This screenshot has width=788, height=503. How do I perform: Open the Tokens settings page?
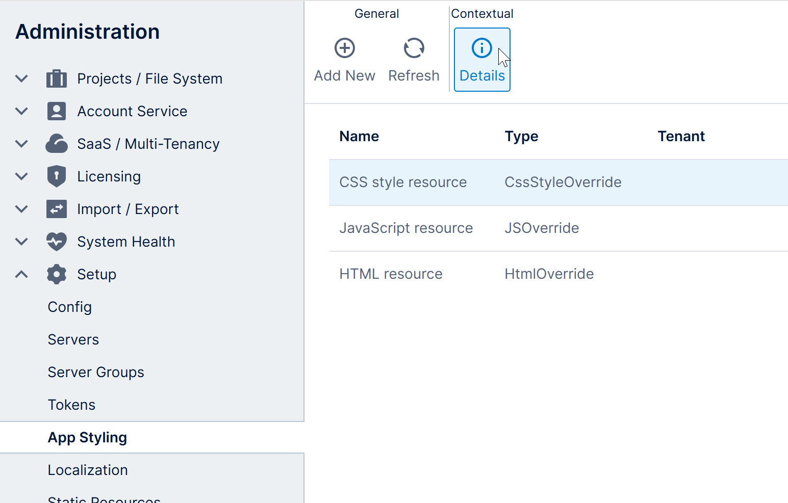(x=71, y=404)
